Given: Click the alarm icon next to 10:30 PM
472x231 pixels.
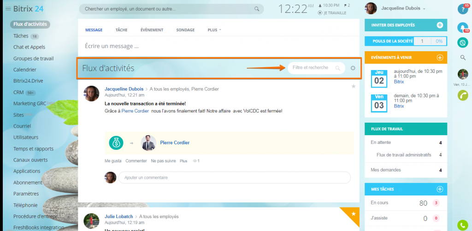Looking at the screenshot, I should (x=320, y=6).
